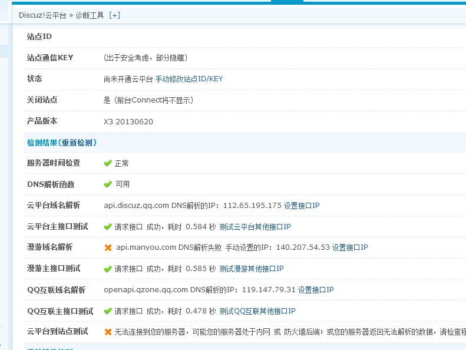466x350 pixels.
Task: Click 重新检测 in 检测结果 header
Action: (x=77, y=143)
